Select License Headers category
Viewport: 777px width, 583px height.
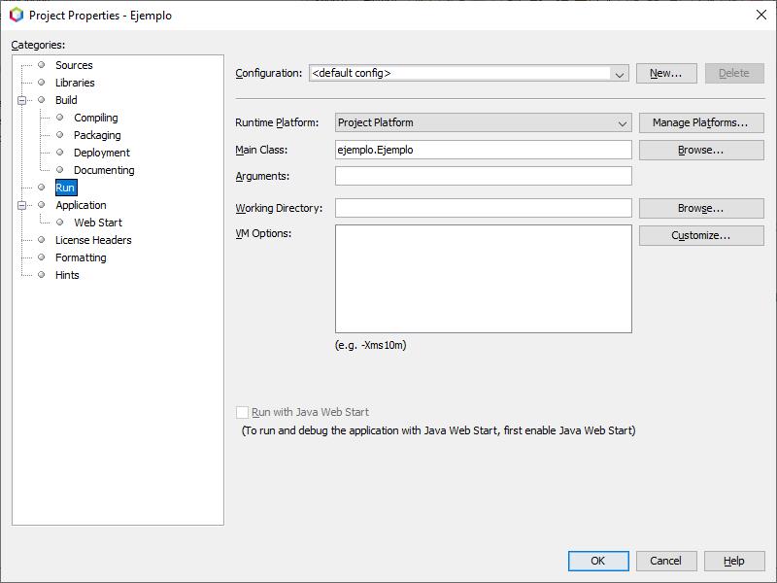[x=93, y=240]
